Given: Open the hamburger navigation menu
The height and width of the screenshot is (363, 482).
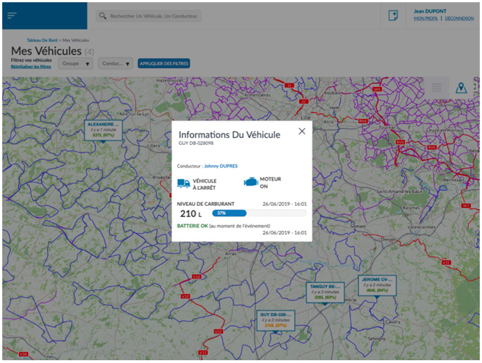Looking at the screenshot, I should coord(12,16).
